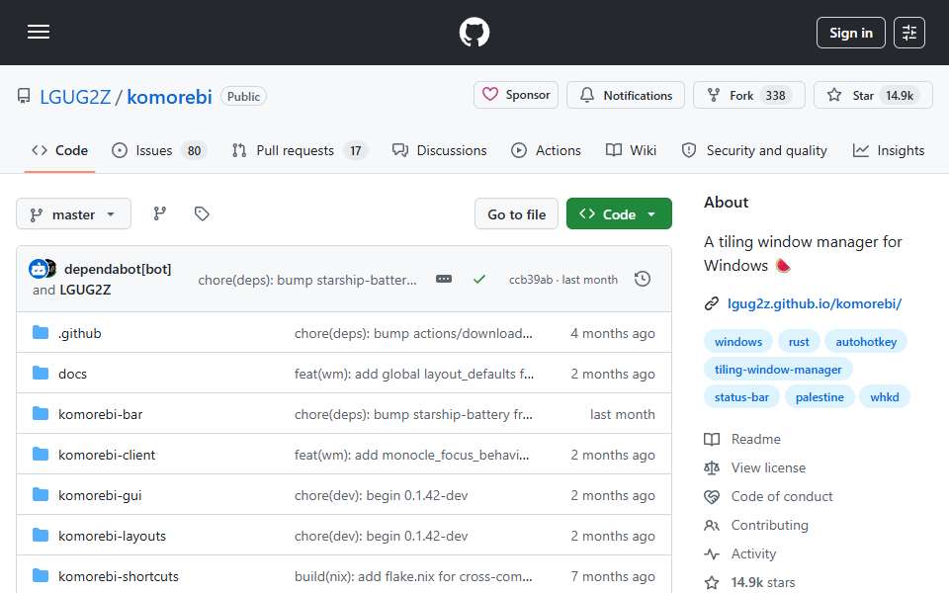This screenshot has width=949, height=593.
Task: Open komorebi-gui commit begin 0.1.42-dev
Action: point(381,495)
